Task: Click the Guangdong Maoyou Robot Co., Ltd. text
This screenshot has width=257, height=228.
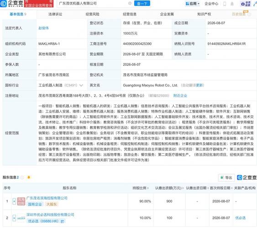Action: click(x=150, y=85)
